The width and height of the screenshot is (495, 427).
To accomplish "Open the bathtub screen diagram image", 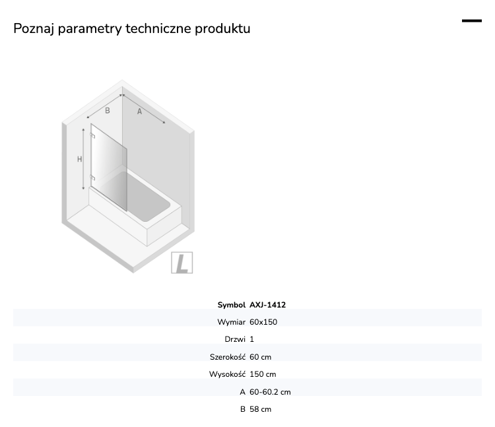I will pos(128,176).
